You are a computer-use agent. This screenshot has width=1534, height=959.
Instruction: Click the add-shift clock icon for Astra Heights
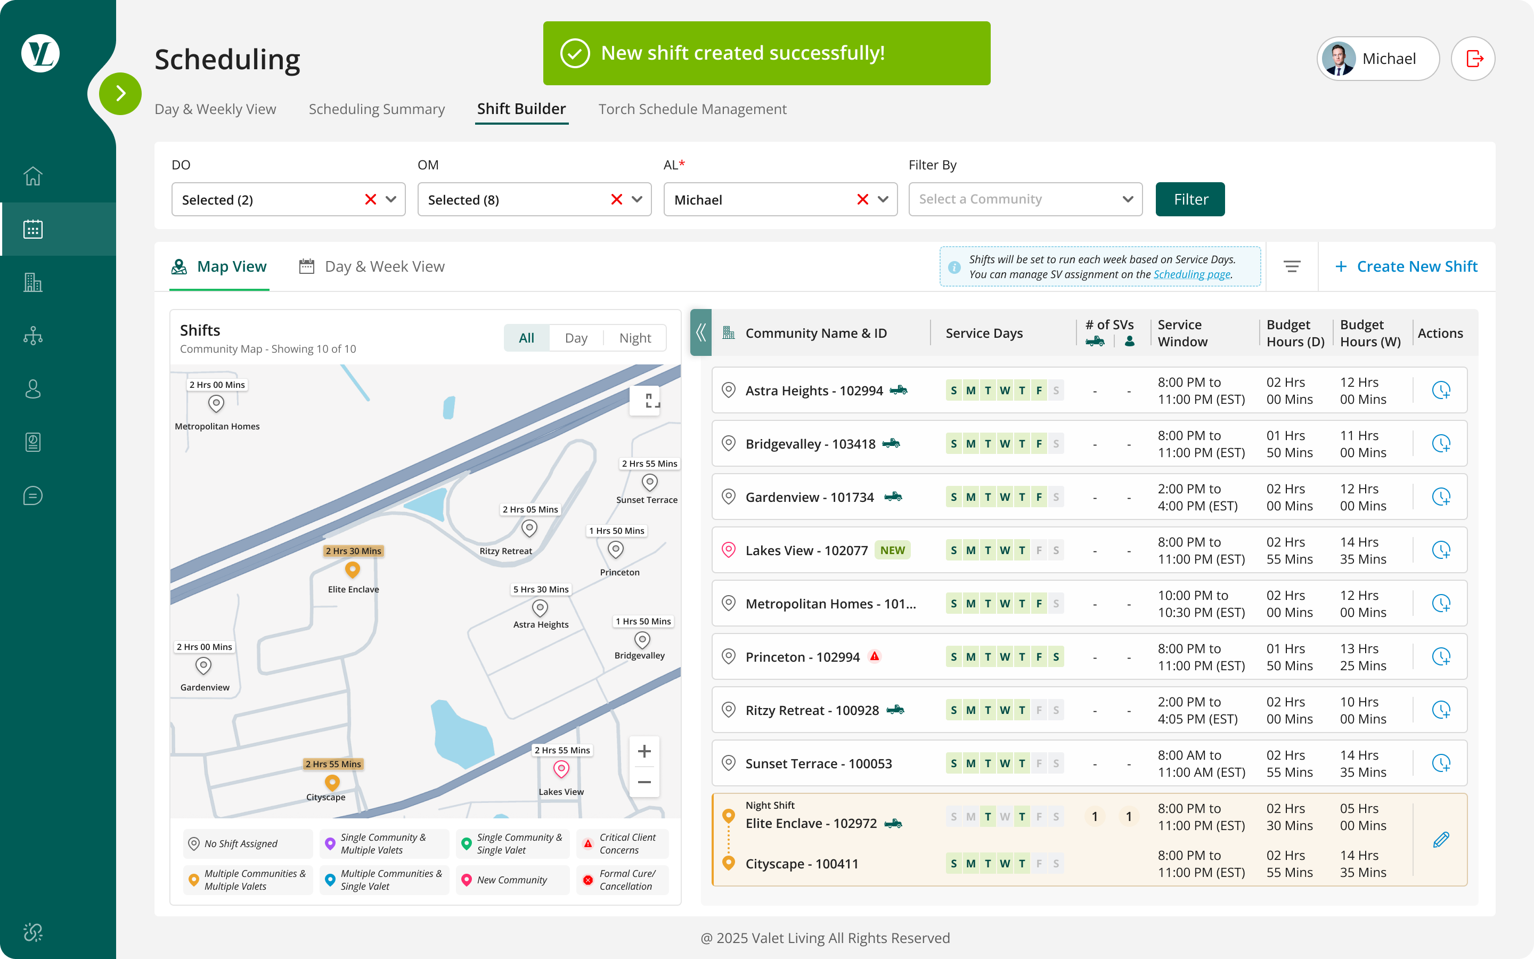pos(1441,390)
